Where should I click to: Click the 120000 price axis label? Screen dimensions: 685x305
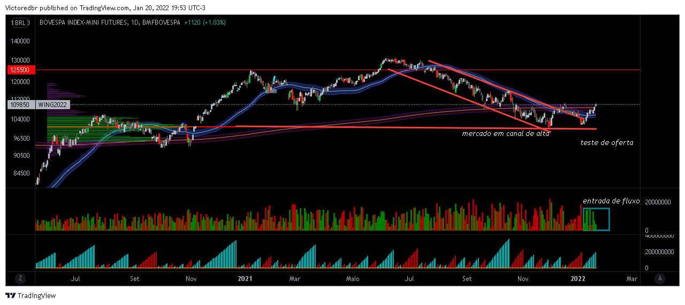point(20,82)
